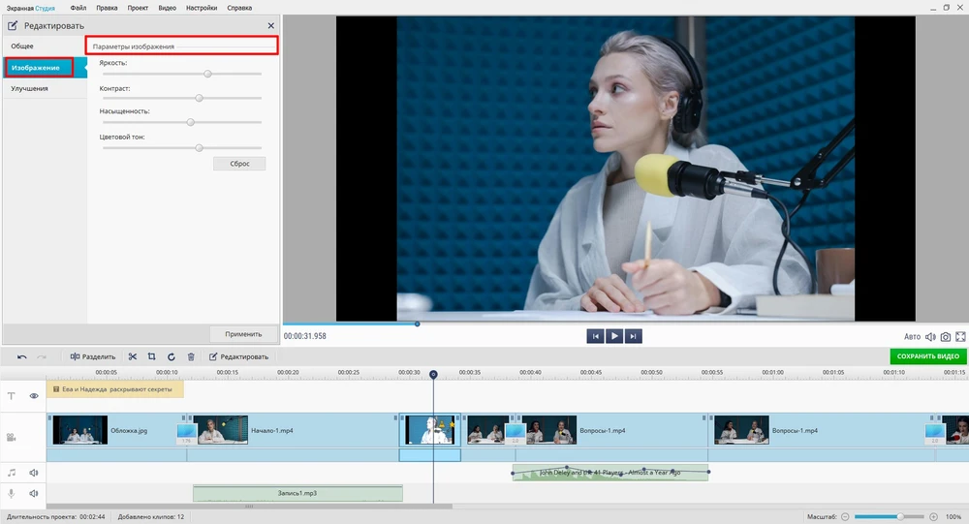Click the zoom-in plus icon next to Масштаб
The width and height of the screenshot is (969, 524).
click(x=933, y=517)
